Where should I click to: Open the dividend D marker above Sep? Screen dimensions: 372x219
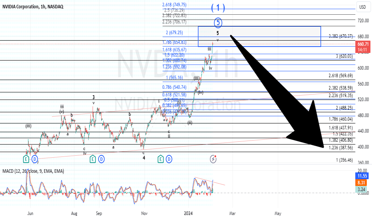[101, 159]
